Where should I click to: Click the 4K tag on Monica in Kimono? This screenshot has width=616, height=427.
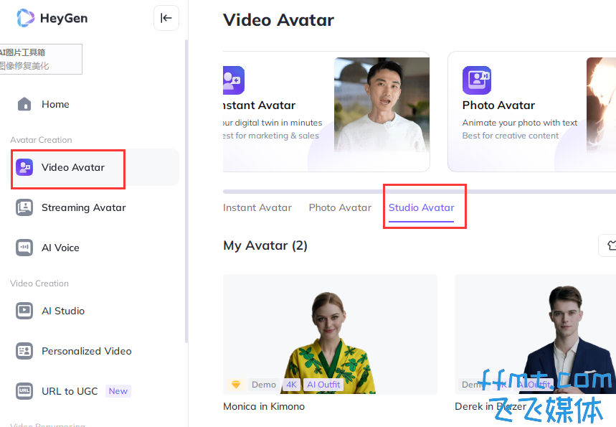pos(291,385)
